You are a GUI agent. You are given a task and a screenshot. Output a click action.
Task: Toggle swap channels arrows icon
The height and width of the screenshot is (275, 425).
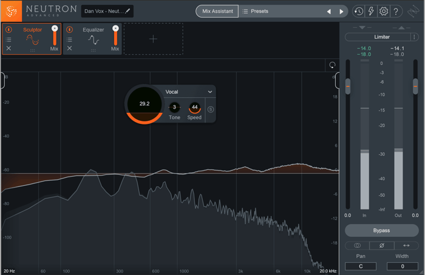pos(406,245)
